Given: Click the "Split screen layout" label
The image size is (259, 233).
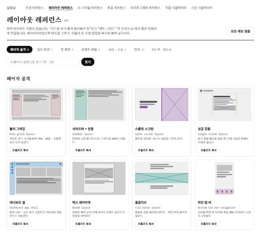Looking at the screenshot, I should [149, 134].
